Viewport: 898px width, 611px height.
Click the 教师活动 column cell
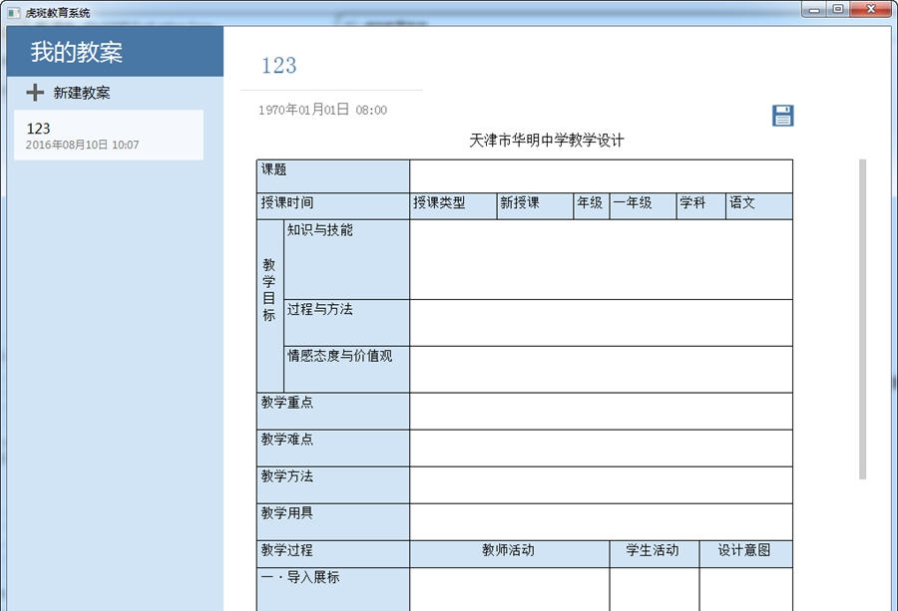coord(509,549)
